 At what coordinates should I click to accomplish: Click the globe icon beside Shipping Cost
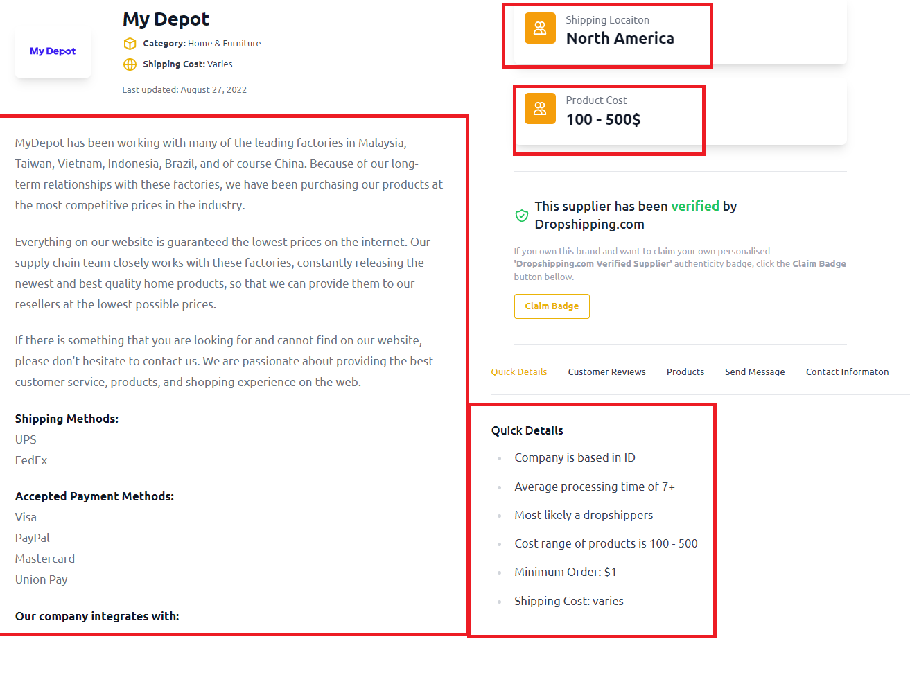point(130,64)
